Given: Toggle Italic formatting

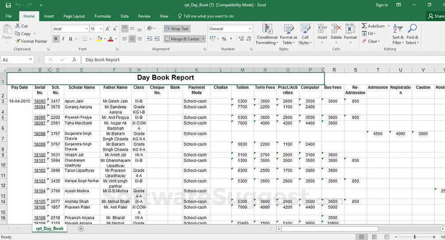Looking at the screenshot, I should pos(63,39).
